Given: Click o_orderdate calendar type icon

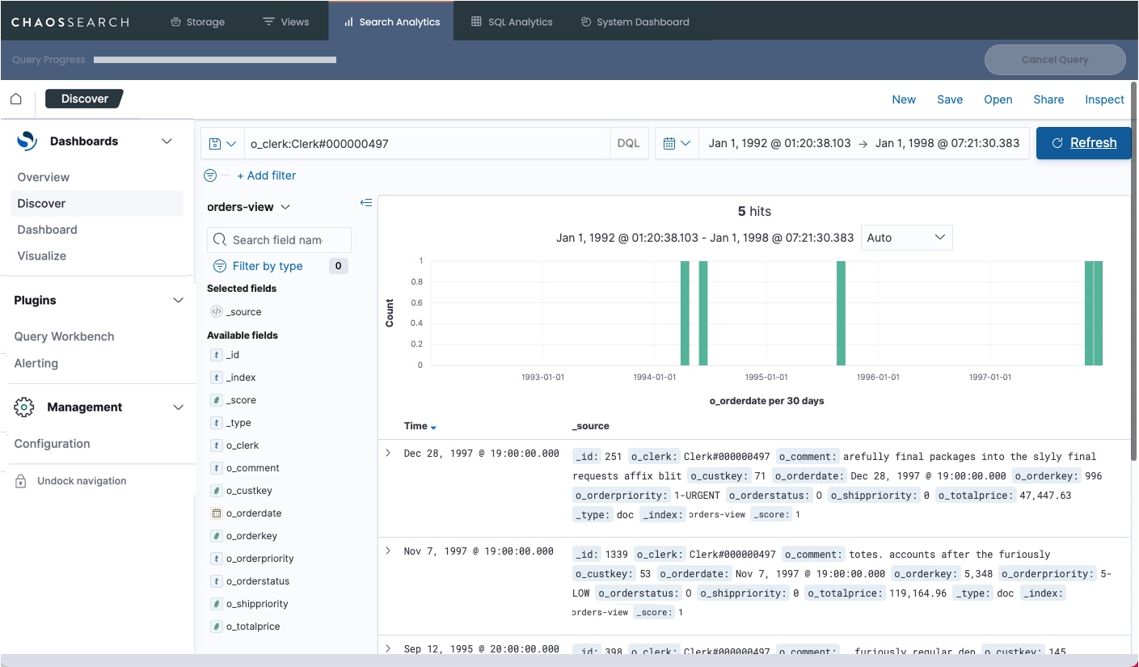Looking at the screenshot, I should coord(216,513).
